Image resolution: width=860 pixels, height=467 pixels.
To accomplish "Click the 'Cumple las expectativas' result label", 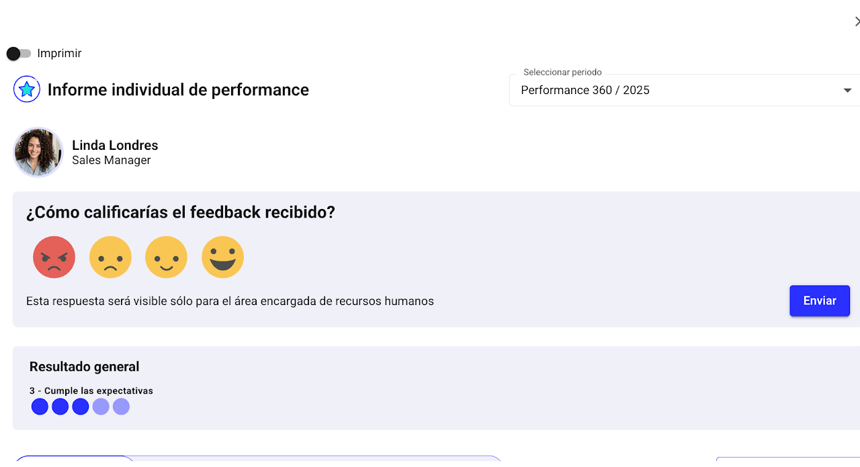I will pyautogui.click(x=91, y=391).
